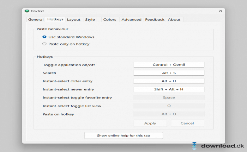Open the Feedback tab
Screen dimensions: 247x152
click(x=155, y=20)
